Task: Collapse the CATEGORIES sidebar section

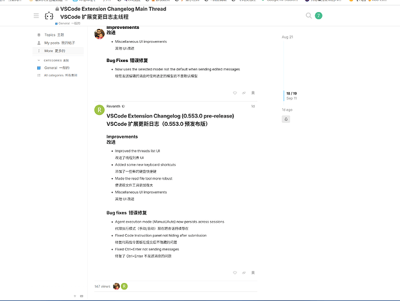Action: (x=54, y=61)
